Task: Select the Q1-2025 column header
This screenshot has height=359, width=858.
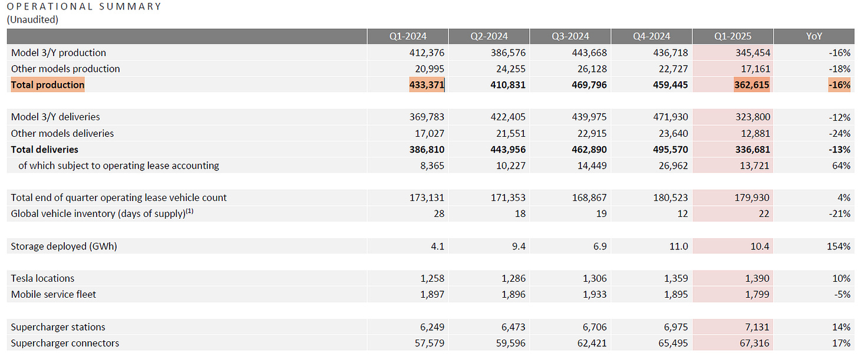Action: click(732, 37)
